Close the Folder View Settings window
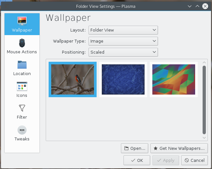The image size is (212, 169). [x=205, y=6]
